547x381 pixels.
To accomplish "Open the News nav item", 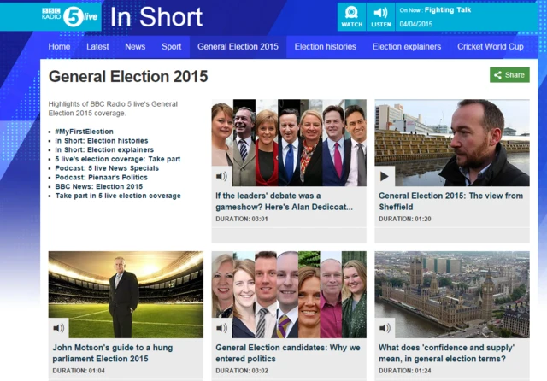I will tap(135, 46).
